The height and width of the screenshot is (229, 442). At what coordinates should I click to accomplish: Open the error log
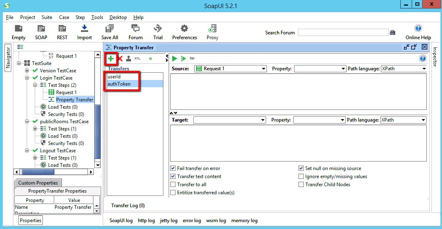tap(192, 221)
